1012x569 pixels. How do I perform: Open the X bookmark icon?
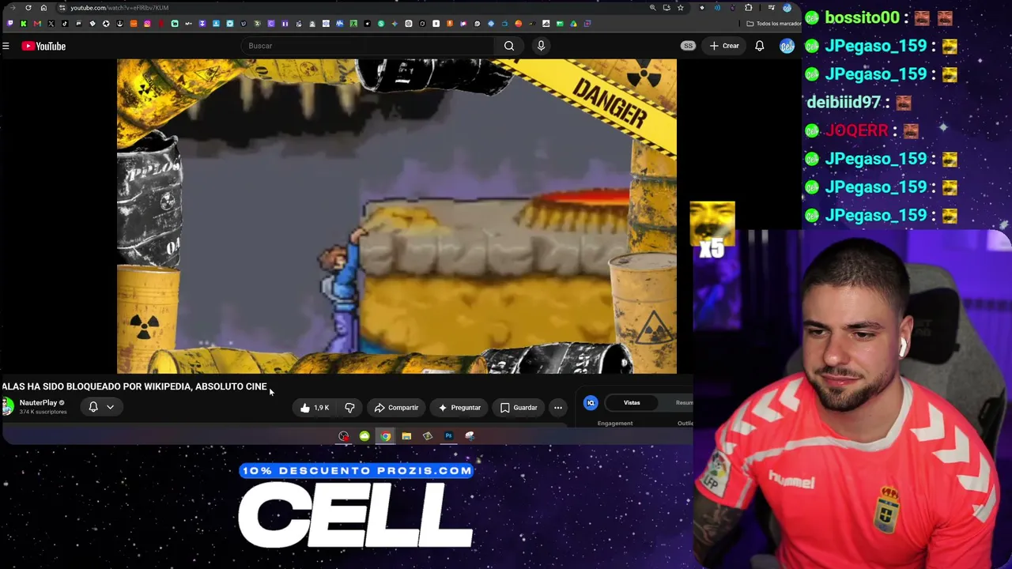point(51,24)
